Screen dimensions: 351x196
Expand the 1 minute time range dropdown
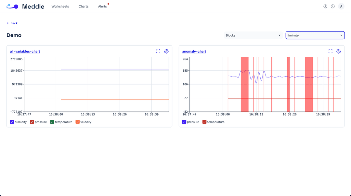(x=315, y=35)
